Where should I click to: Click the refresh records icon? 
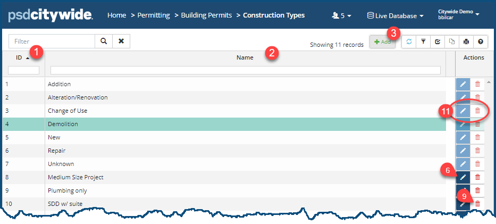(x=409, y=42)
